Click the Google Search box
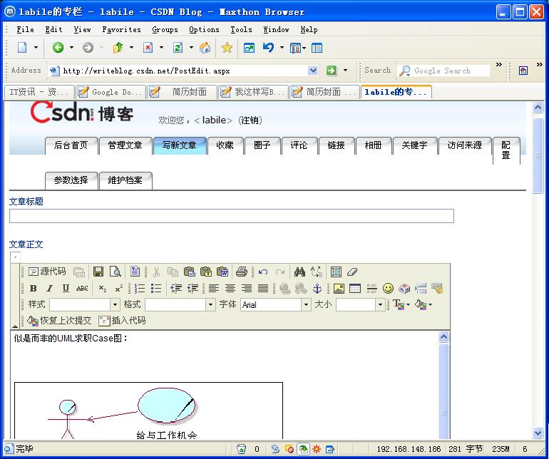Image resolution: width=549 pixels, height=459 pixels. (443, 71)
